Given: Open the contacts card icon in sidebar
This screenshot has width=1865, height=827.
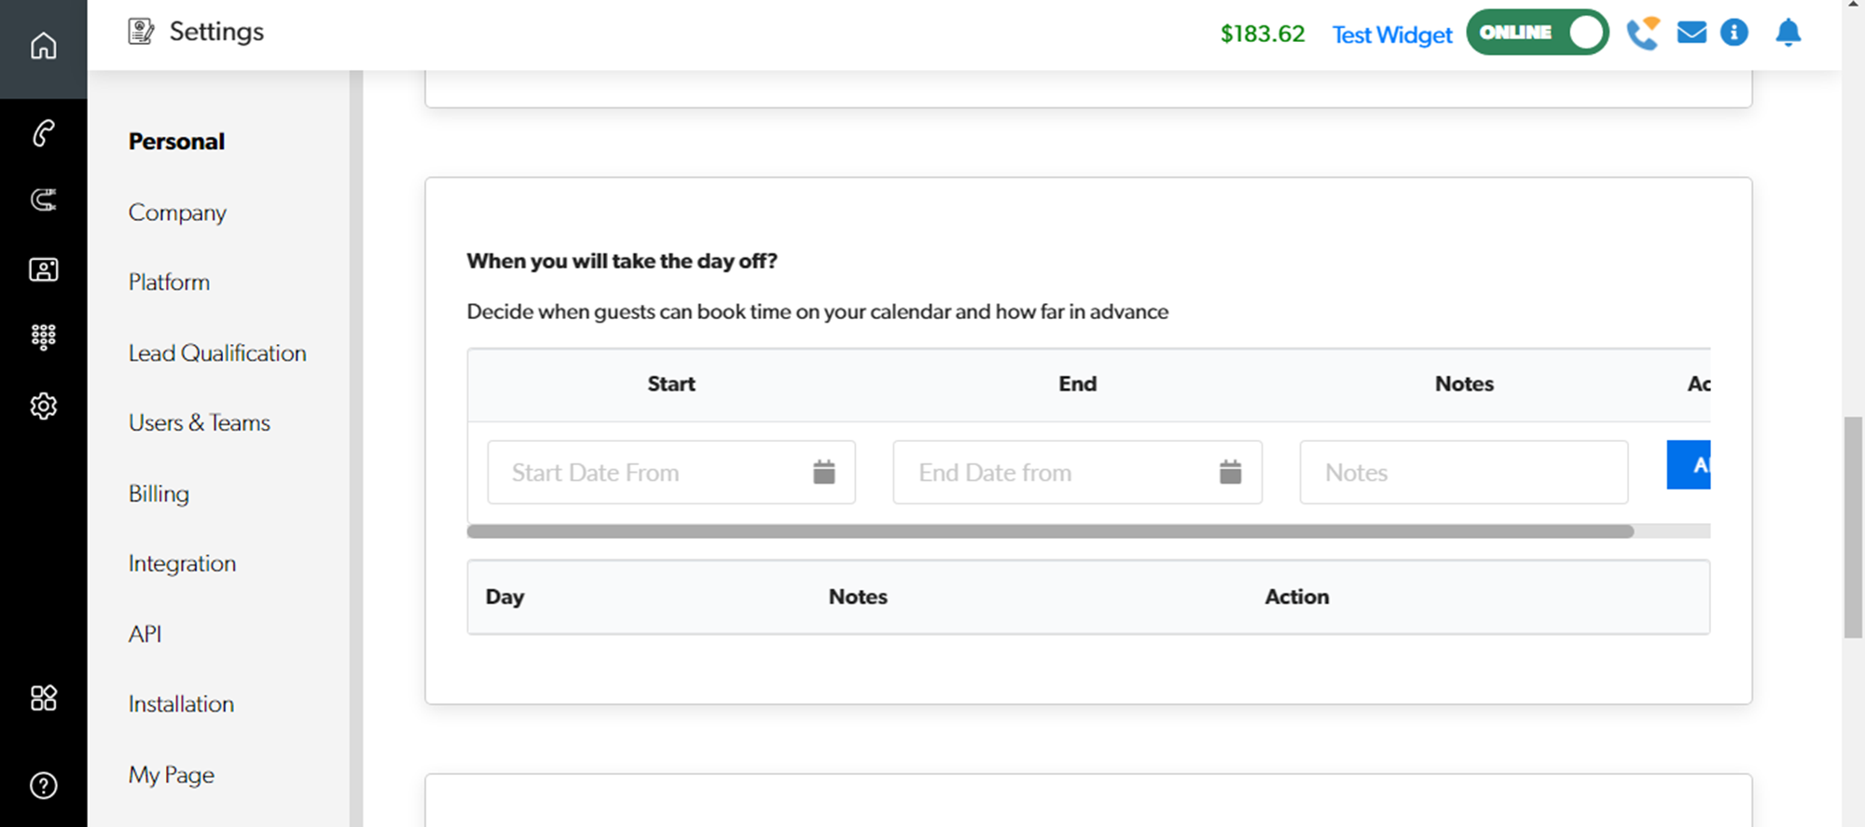Looking at the screenshot, I should click(43, 269).
